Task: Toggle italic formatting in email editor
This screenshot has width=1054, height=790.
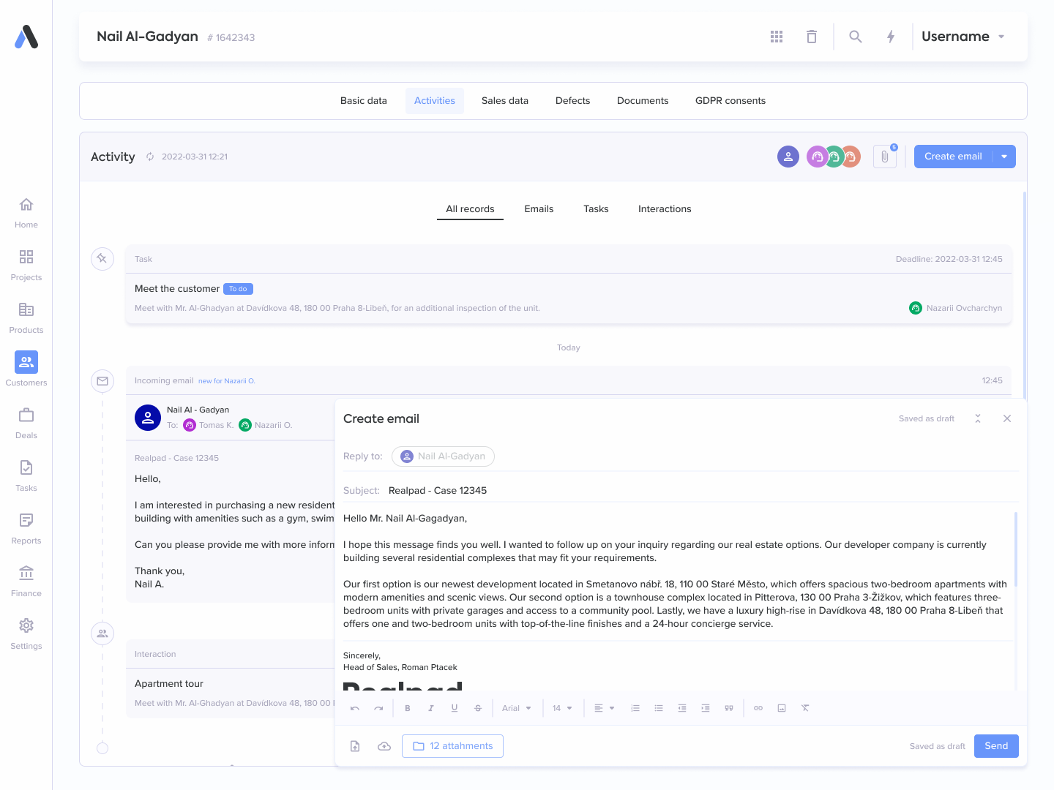Action: pyautogui.click(x=431, y=708)
